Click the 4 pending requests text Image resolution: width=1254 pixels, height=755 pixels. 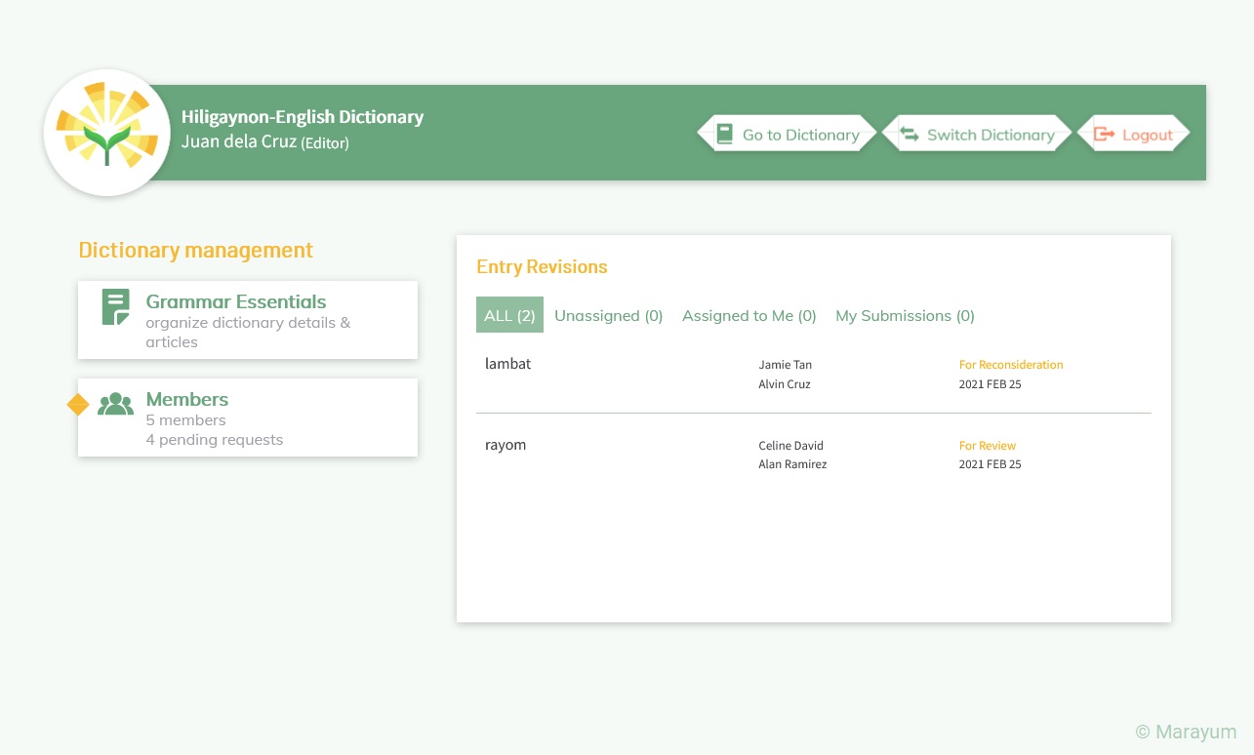215,440
